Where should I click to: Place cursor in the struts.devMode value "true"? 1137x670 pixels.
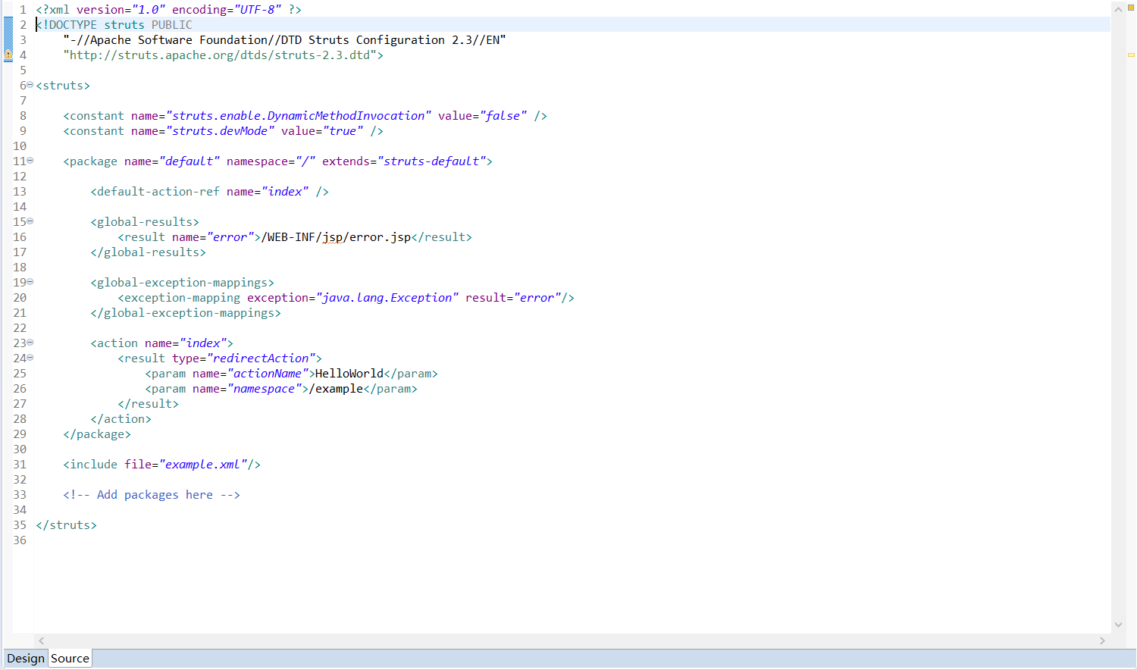[x=343, y=131]
